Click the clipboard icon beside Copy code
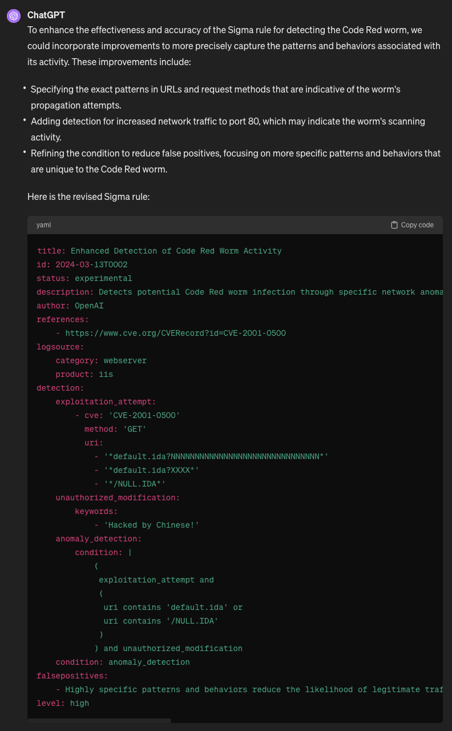Viewport: 452px width, 731px height. (394, 225)
